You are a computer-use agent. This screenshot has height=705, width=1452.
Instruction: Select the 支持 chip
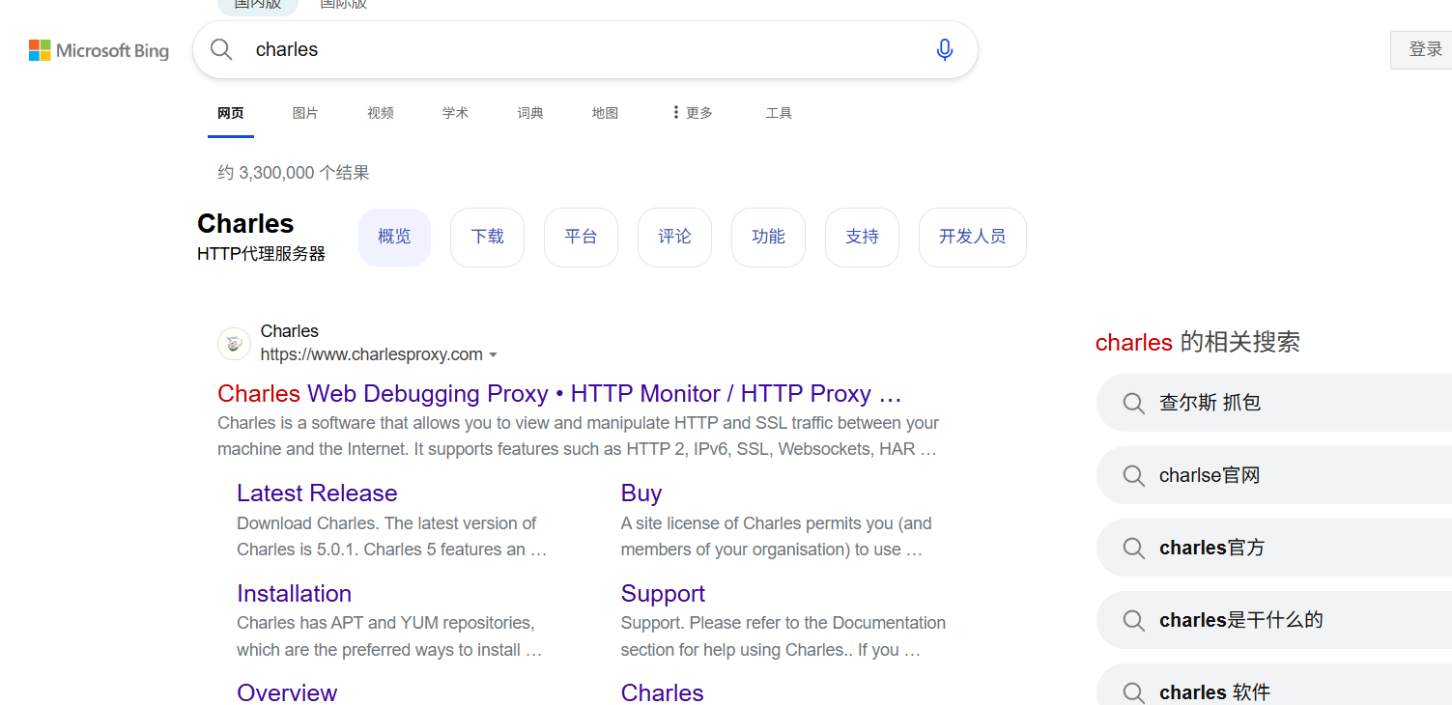[862, 238]
